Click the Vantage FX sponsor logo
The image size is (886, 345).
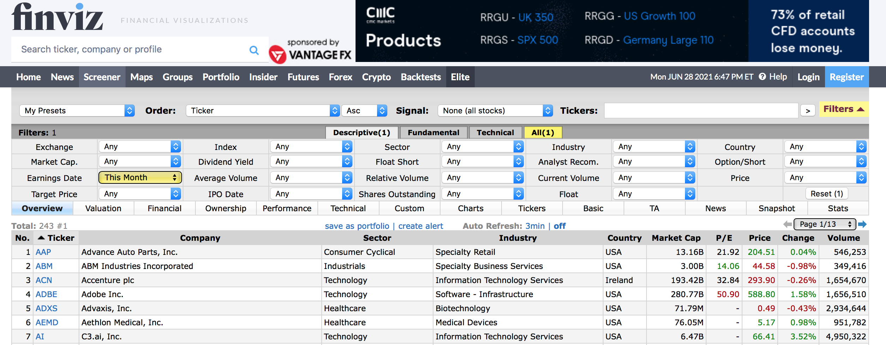pos(310,51)
